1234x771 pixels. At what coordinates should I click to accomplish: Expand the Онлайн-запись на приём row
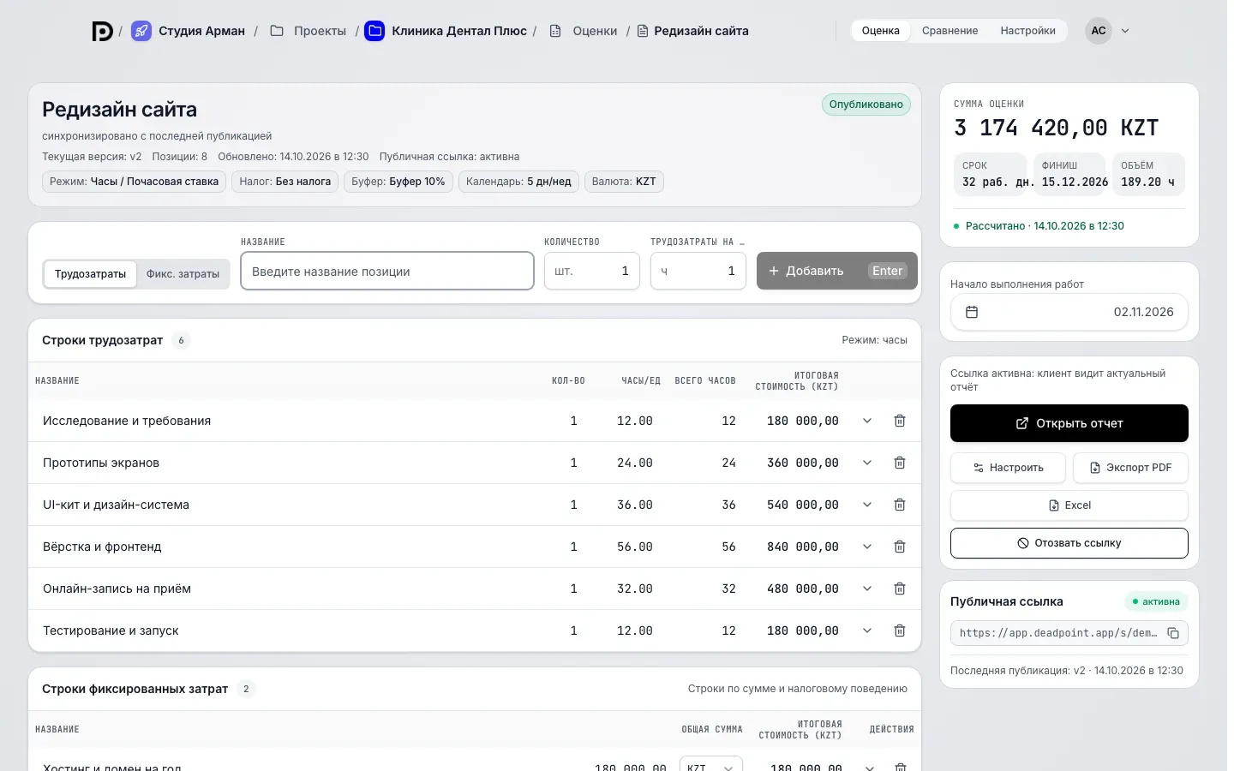pyautogui.click(x=867, y=589)
